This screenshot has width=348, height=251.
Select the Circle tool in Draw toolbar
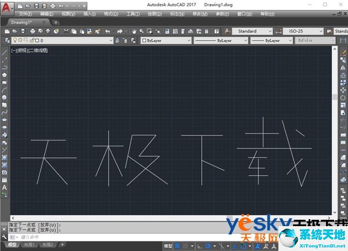tap(5, 97)
